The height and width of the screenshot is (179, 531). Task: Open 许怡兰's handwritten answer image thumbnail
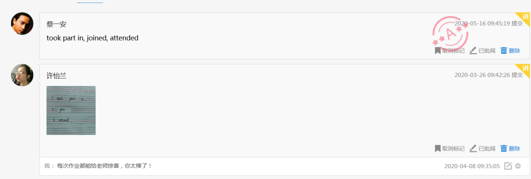coord(71,110)
